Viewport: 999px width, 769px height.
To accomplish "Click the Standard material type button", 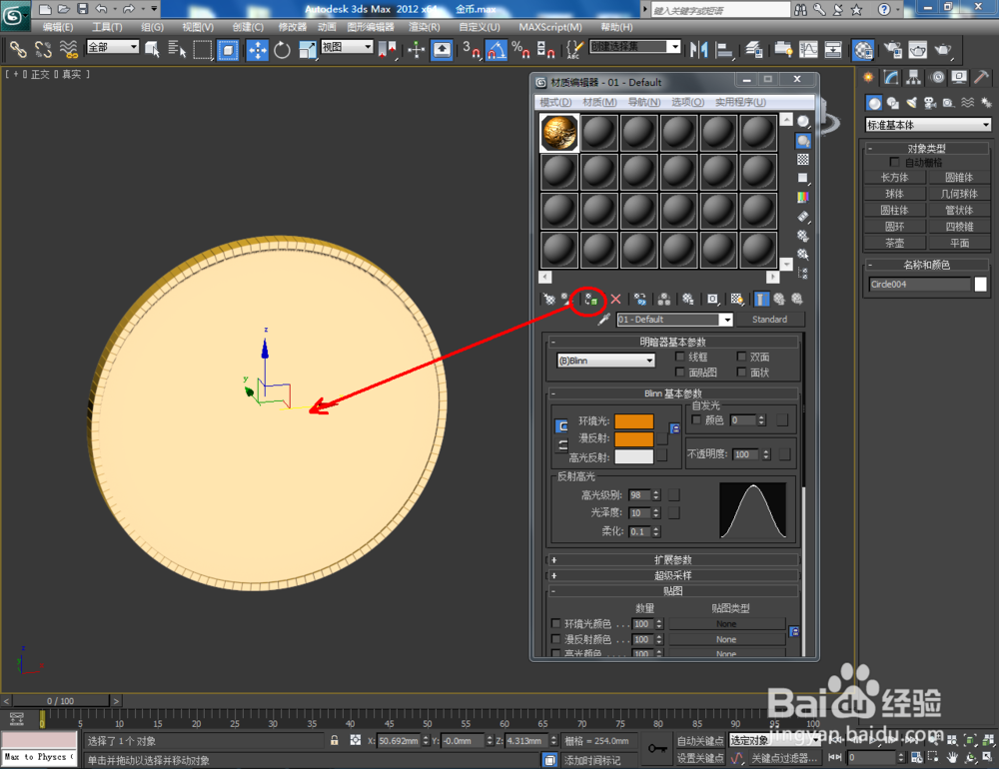I will [x=769, y=320].
